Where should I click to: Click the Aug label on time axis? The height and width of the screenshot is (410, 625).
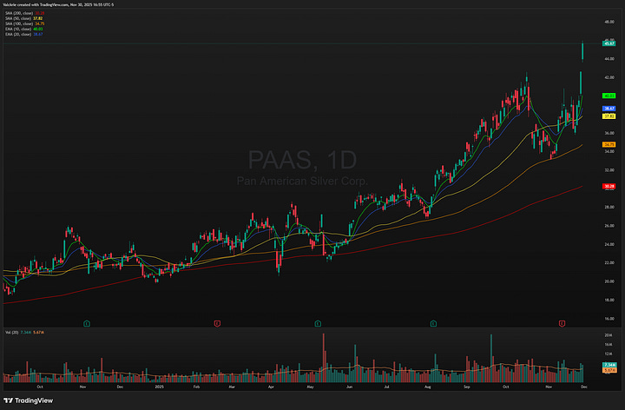tap(428, 387)
